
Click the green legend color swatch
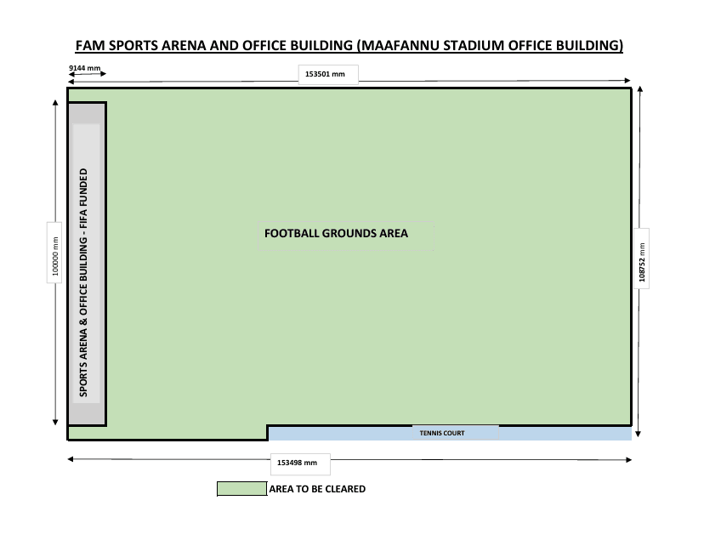242,489
